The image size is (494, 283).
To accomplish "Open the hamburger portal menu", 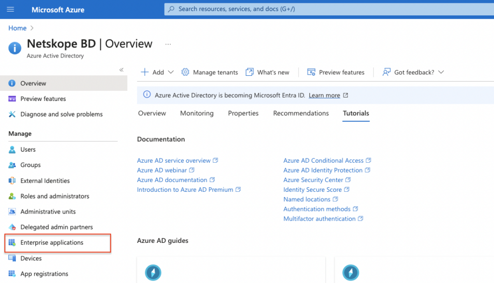I will (x=11, y=9).
